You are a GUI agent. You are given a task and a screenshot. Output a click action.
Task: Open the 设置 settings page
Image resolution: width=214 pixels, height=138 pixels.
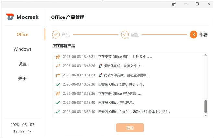pos(22,64)
